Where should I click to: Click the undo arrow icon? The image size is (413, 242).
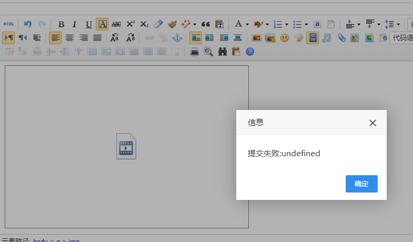click(28, 24)
